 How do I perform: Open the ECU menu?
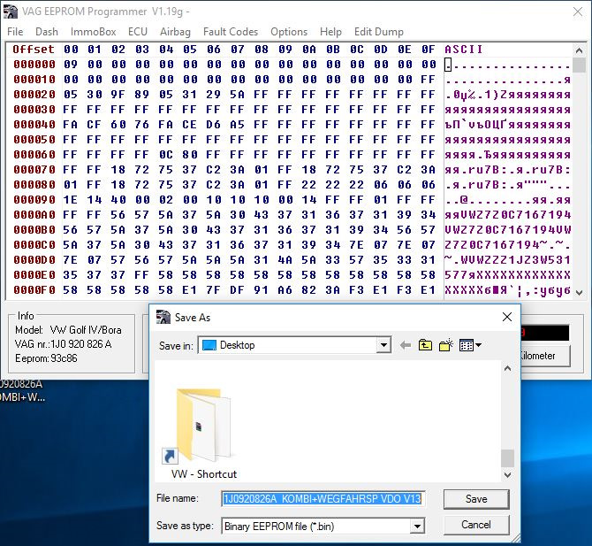click(x=138, y=32)
